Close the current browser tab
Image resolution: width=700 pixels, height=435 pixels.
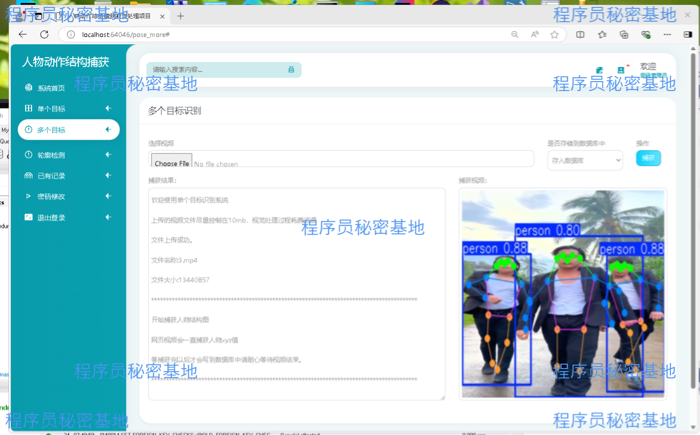point(162,16)
